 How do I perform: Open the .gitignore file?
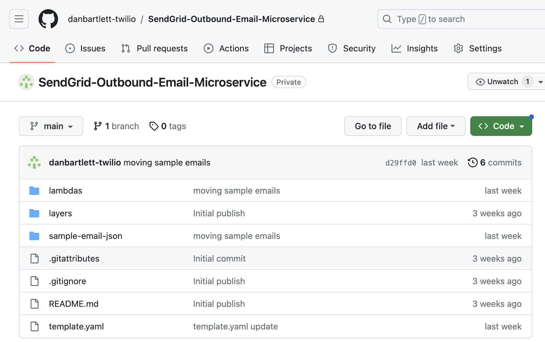click(67, 281)
